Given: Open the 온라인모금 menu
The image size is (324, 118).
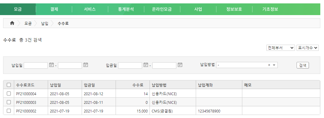Looking at the screenshot, I should tap(162, 9).
